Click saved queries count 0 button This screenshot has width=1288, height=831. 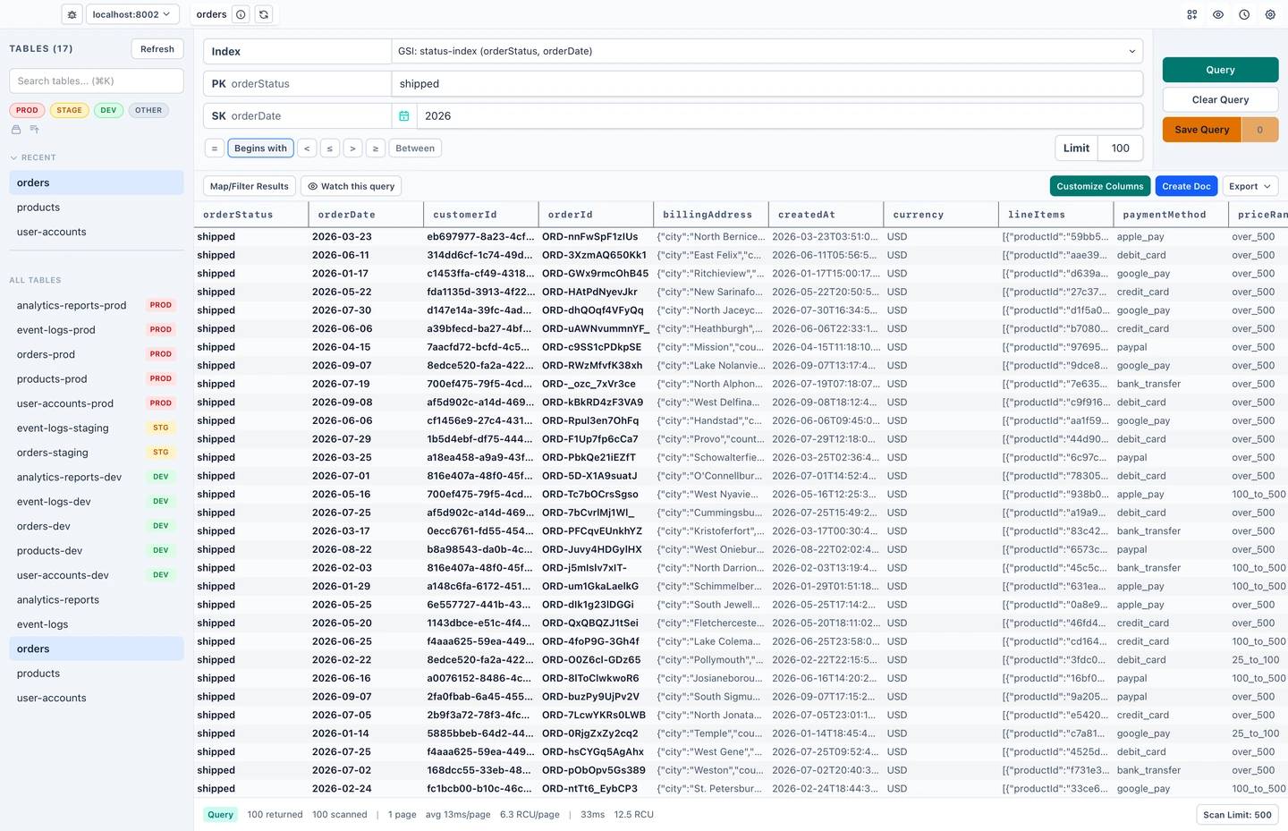pos(1260,130)
